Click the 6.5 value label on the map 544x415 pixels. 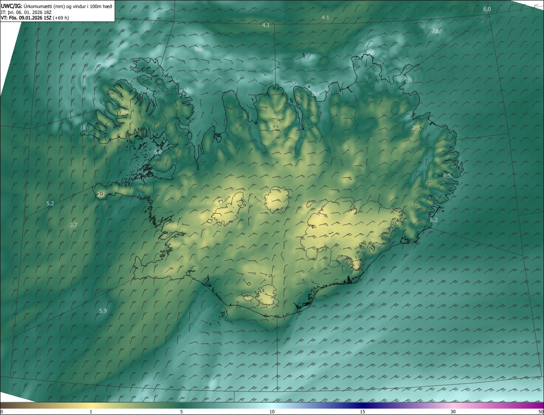447,175
